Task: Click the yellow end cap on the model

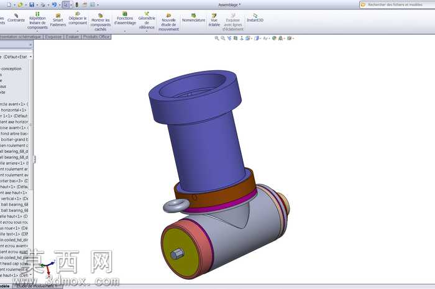Action: [180, 252]
